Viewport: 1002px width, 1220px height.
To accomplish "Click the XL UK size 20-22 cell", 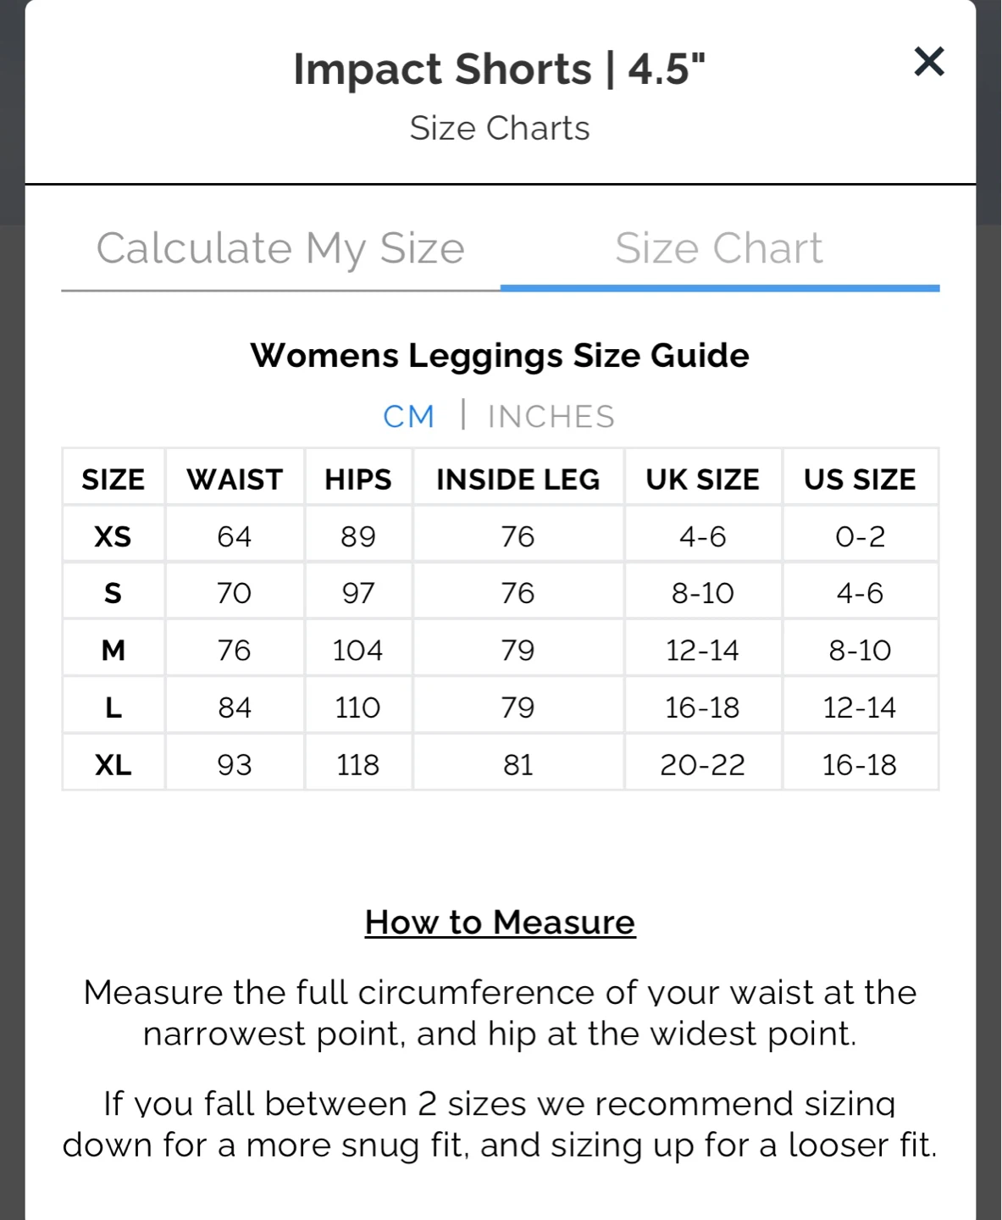I will pyautogui.click(x=703, y=764).
